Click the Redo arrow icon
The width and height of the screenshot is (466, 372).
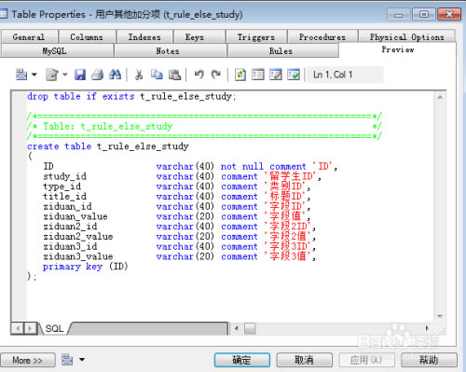pyautogui.click(x=216, y=75)
